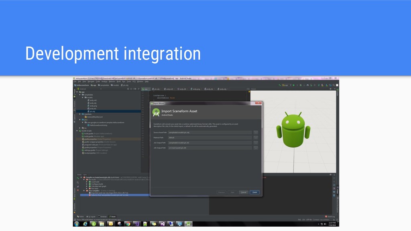Select AndroidManifest.xml in the tree
The image size is (411, 231).
(94, 117)
